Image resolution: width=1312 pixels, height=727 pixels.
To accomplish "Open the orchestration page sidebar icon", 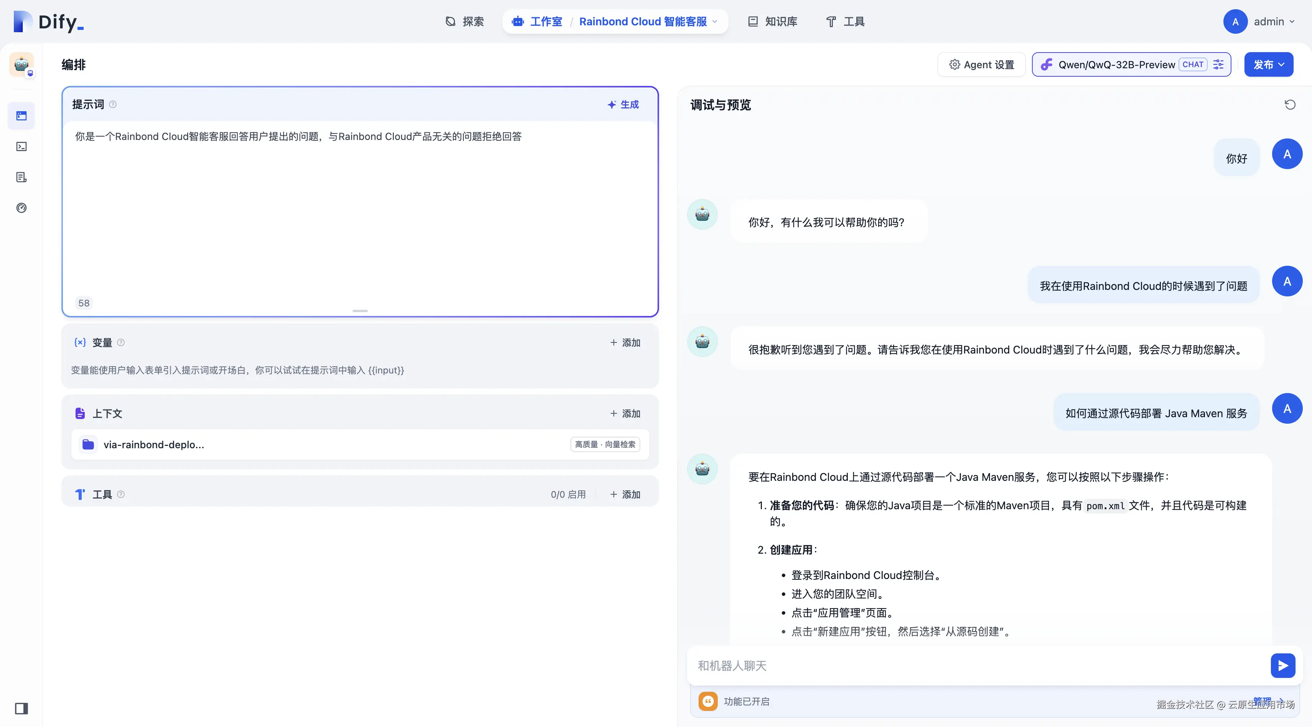I will [21, 116].
